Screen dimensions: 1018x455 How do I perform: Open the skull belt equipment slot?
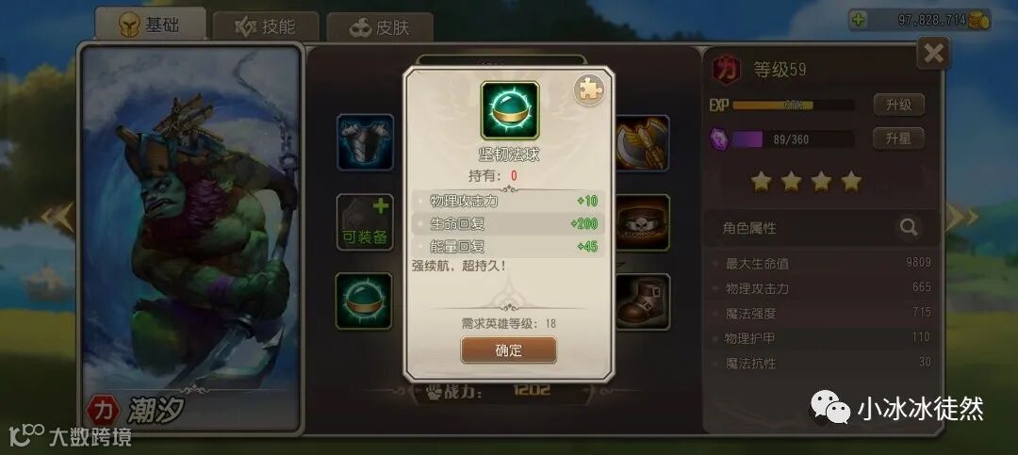(642, 221)
